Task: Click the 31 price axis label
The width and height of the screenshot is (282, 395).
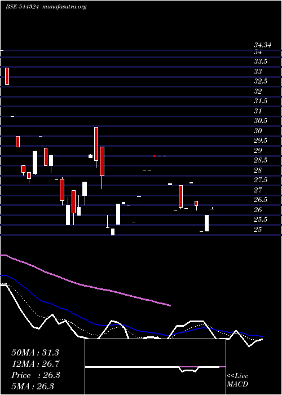Action: point(258,111)
